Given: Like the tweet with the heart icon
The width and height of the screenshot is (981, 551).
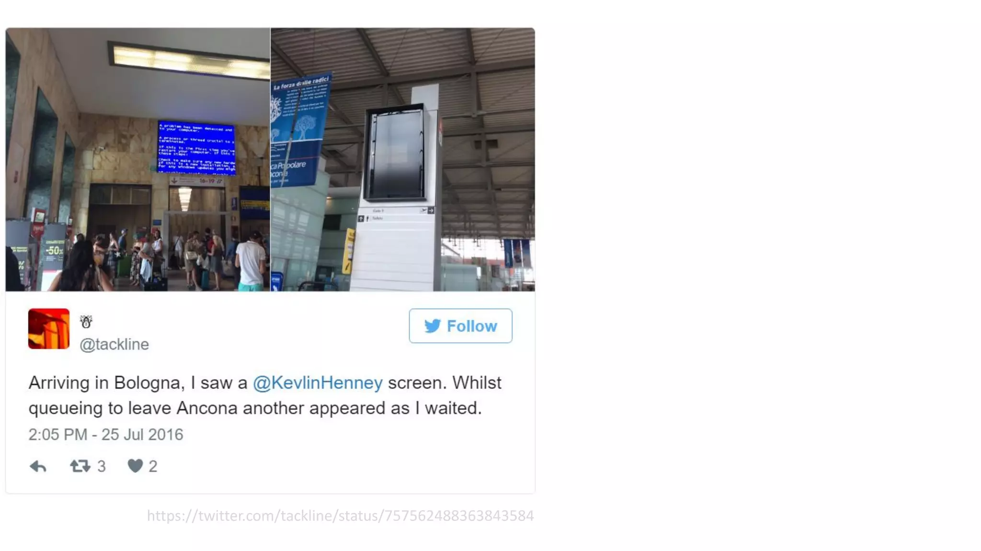Looking at the screenshot, I should point(135,466).
